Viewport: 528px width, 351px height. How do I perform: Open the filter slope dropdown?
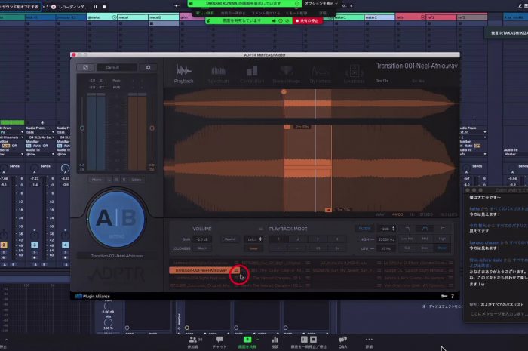pos(386,229)
